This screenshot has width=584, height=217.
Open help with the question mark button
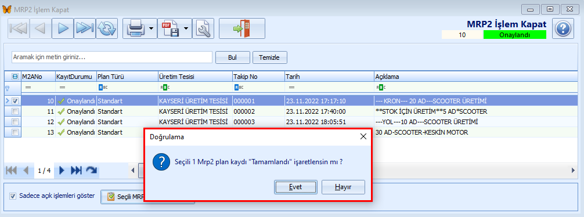[x=563, y=28]
